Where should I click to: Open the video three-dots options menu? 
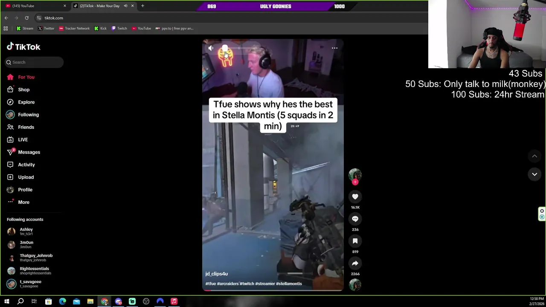point(334,48)
